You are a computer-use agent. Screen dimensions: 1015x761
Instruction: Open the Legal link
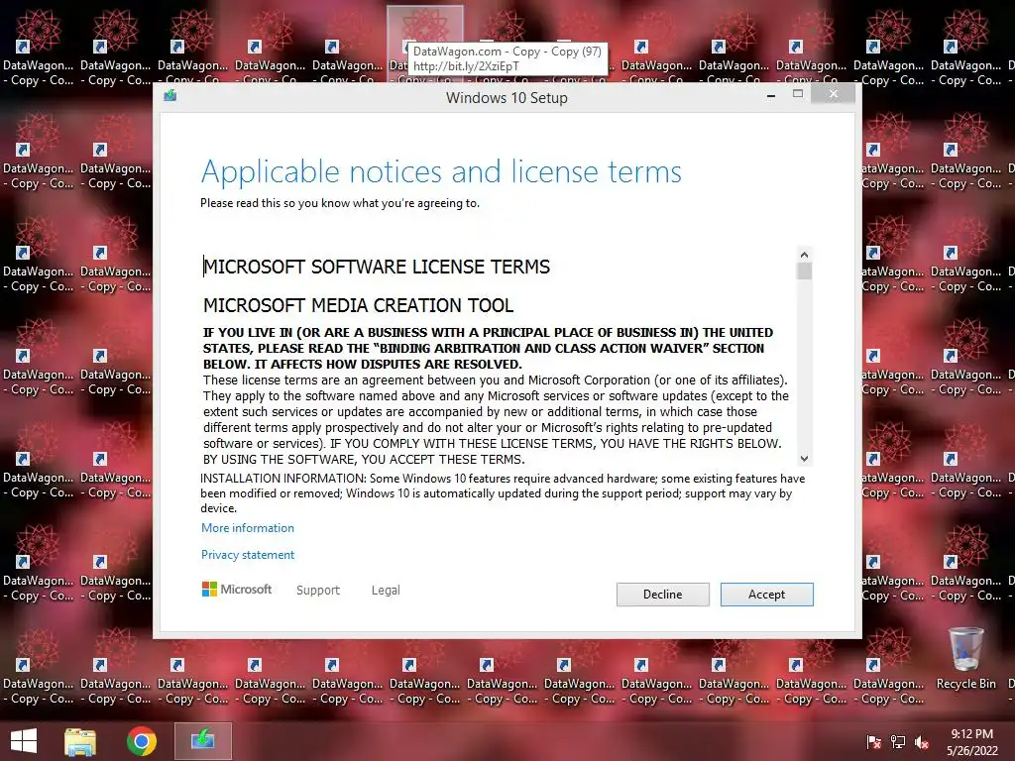[x=386, y=591]
